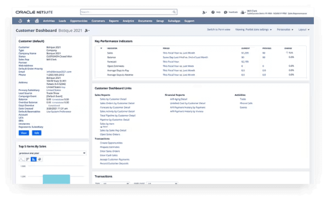Click the create new record icon beside Botique 2021
This screenshot has width=326, height=201.
[x=86, y=31]
